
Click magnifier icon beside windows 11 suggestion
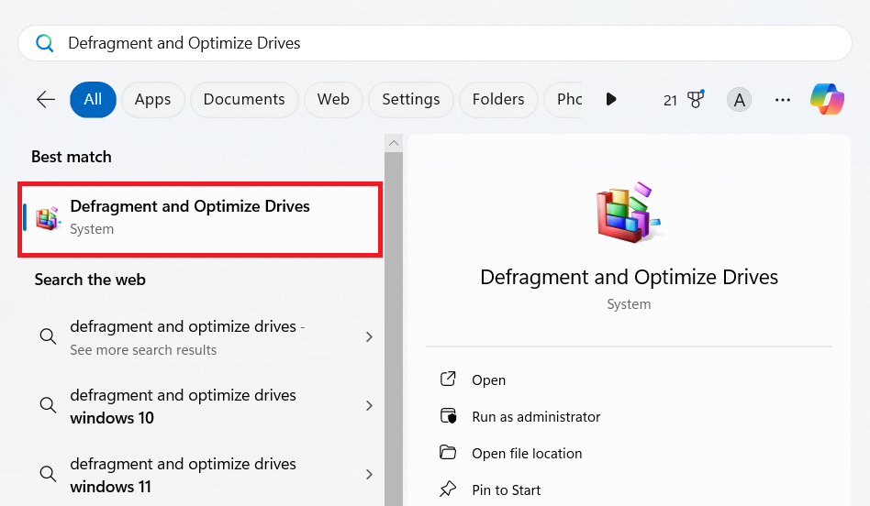point(48,474)
